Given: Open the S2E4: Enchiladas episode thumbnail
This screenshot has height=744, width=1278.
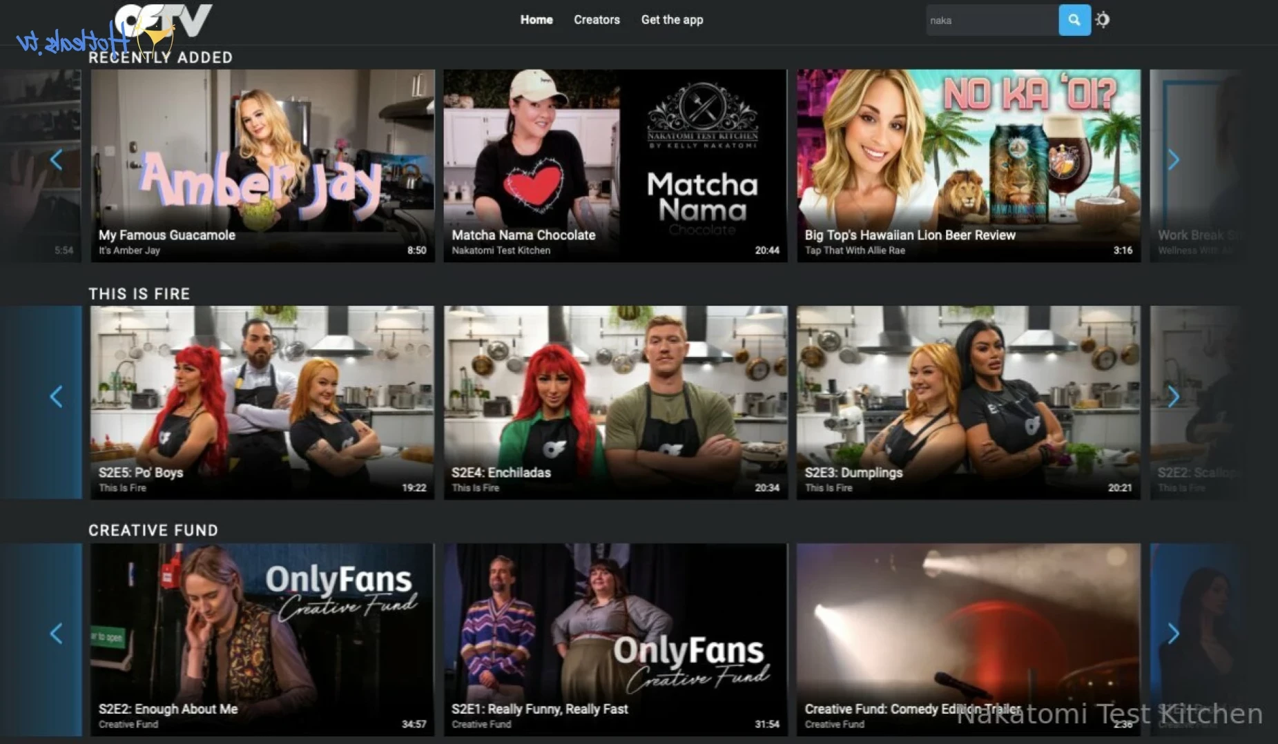Looking at the screenshot, I should click(615, 402).
